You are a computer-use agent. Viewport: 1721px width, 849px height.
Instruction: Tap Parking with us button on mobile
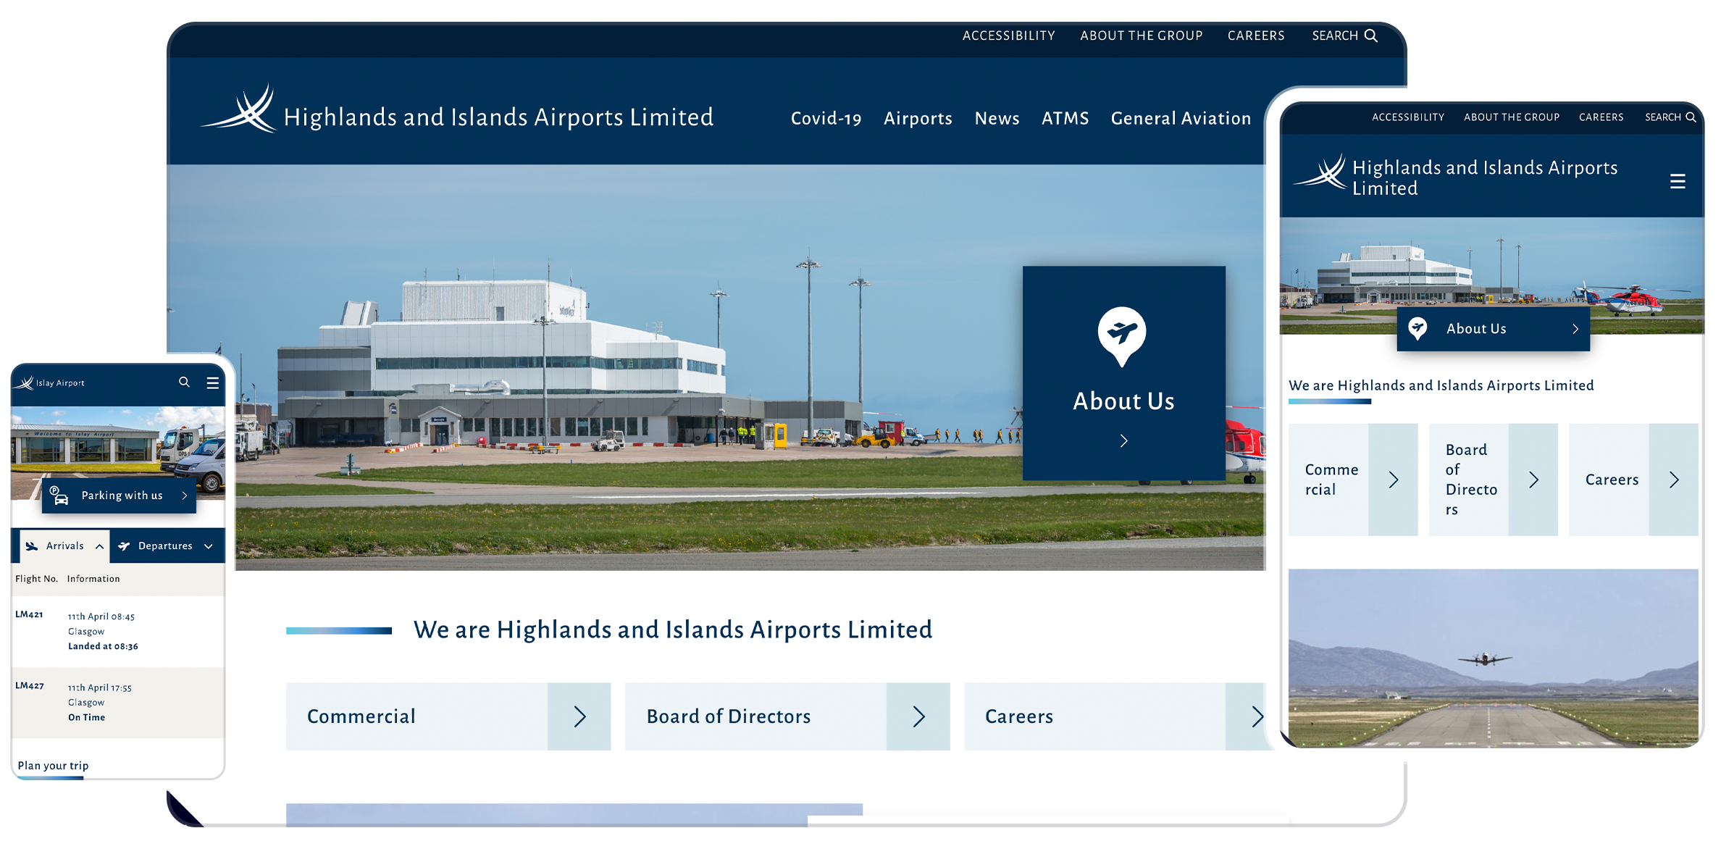coord(122,495)
